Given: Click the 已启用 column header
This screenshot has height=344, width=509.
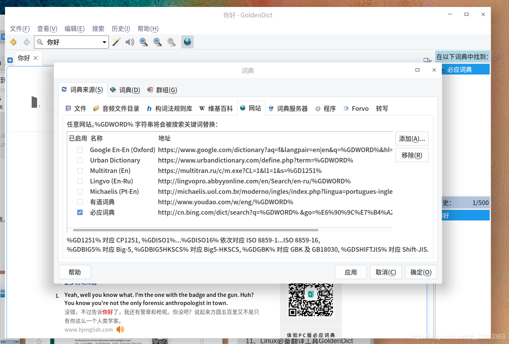Looking at the screenshot, I should [x=78, y=138].
